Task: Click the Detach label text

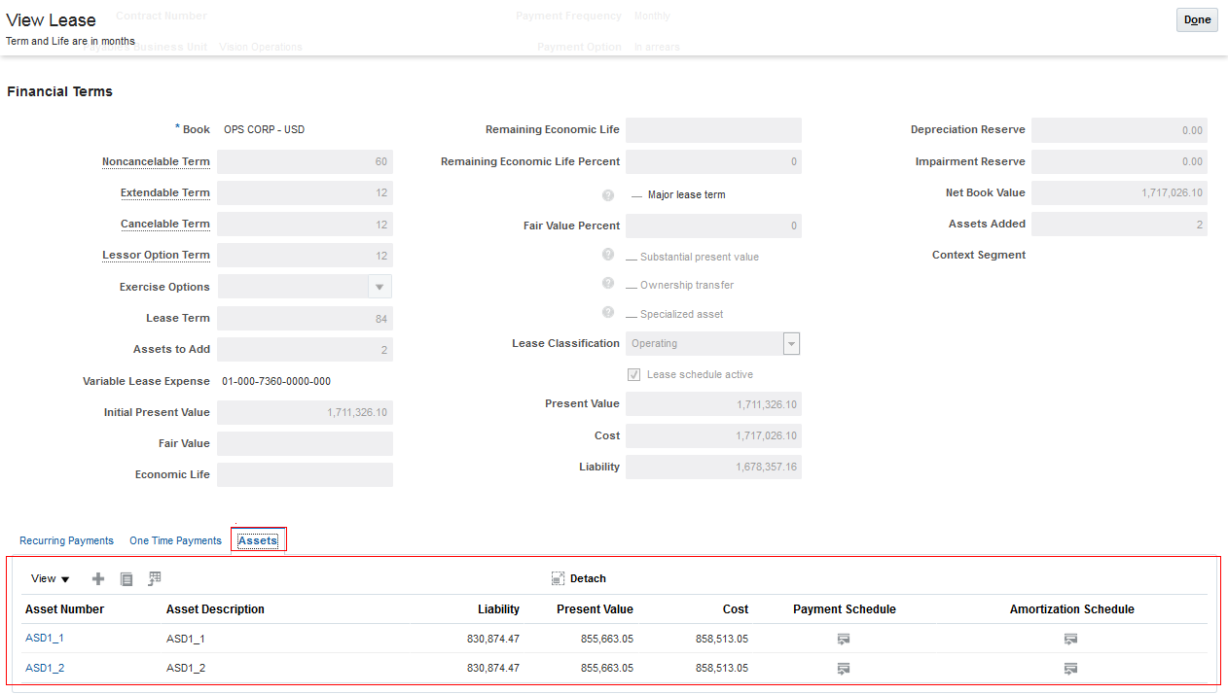Action: pos(588,578)
